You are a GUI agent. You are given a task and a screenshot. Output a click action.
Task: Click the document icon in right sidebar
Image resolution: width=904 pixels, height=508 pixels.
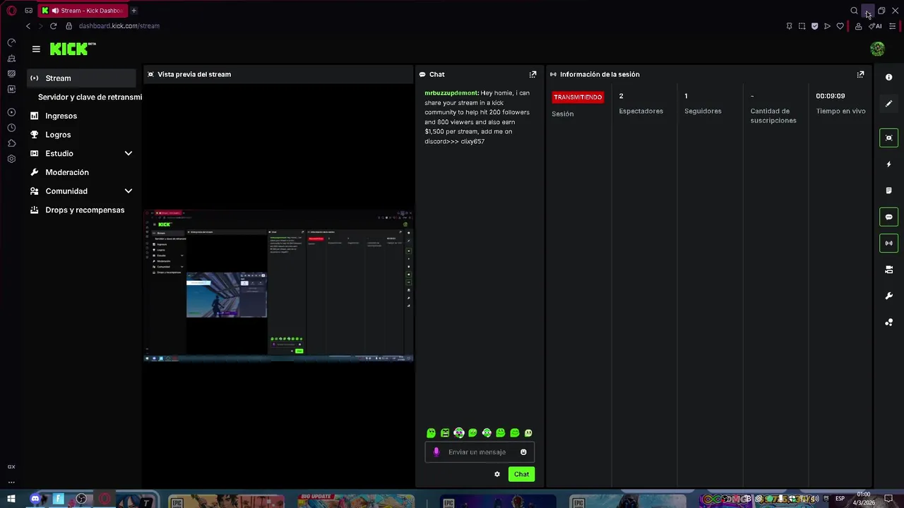pyautogui.click(x=888, y=190)
